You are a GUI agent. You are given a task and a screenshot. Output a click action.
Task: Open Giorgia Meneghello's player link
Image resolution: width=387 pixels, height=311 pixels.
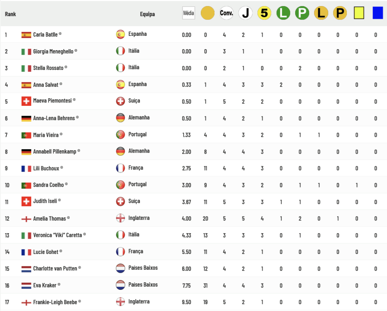(x=53, y=51)
